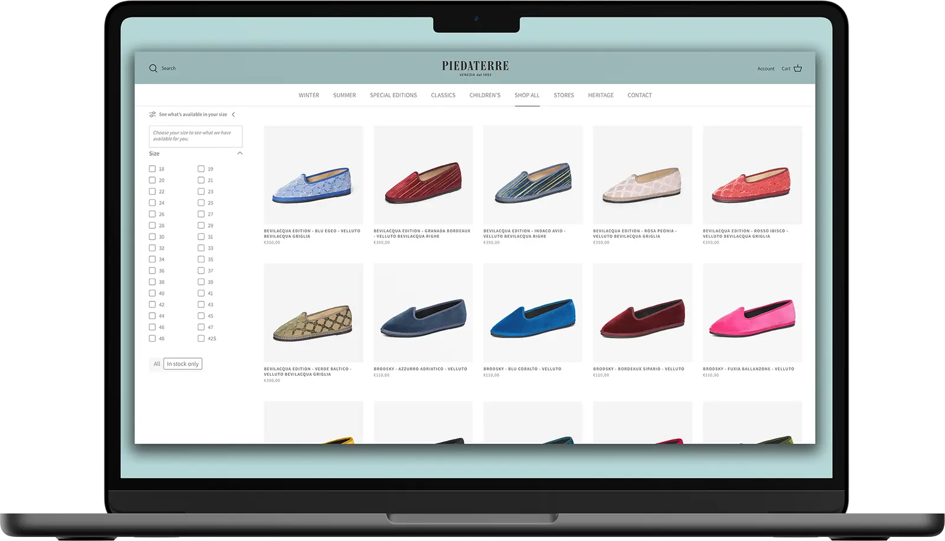The width and height of the screenshot is (945, 541).
Task: Go to the Stores page
Action: pos(564,95)
